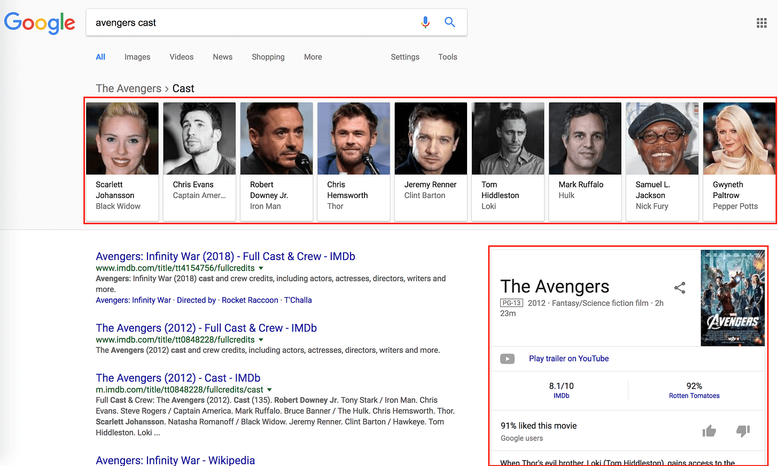Click 'Pepper Potts' character label
Screen dimensions: 778x466
(x=735, y=207)
